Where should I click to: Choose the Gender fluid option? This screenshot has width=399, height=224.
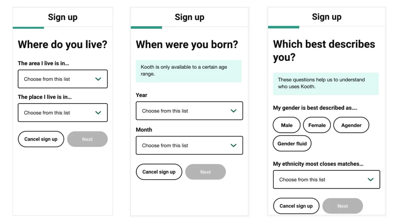pyautogui.click(x=292, y=143)
